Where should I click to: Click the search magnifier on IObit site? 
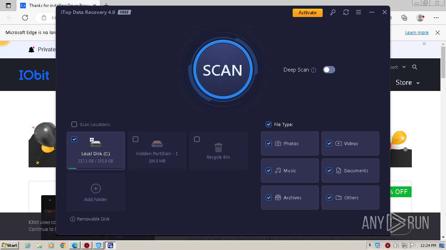pyautogui.click(x=415, y=67)
